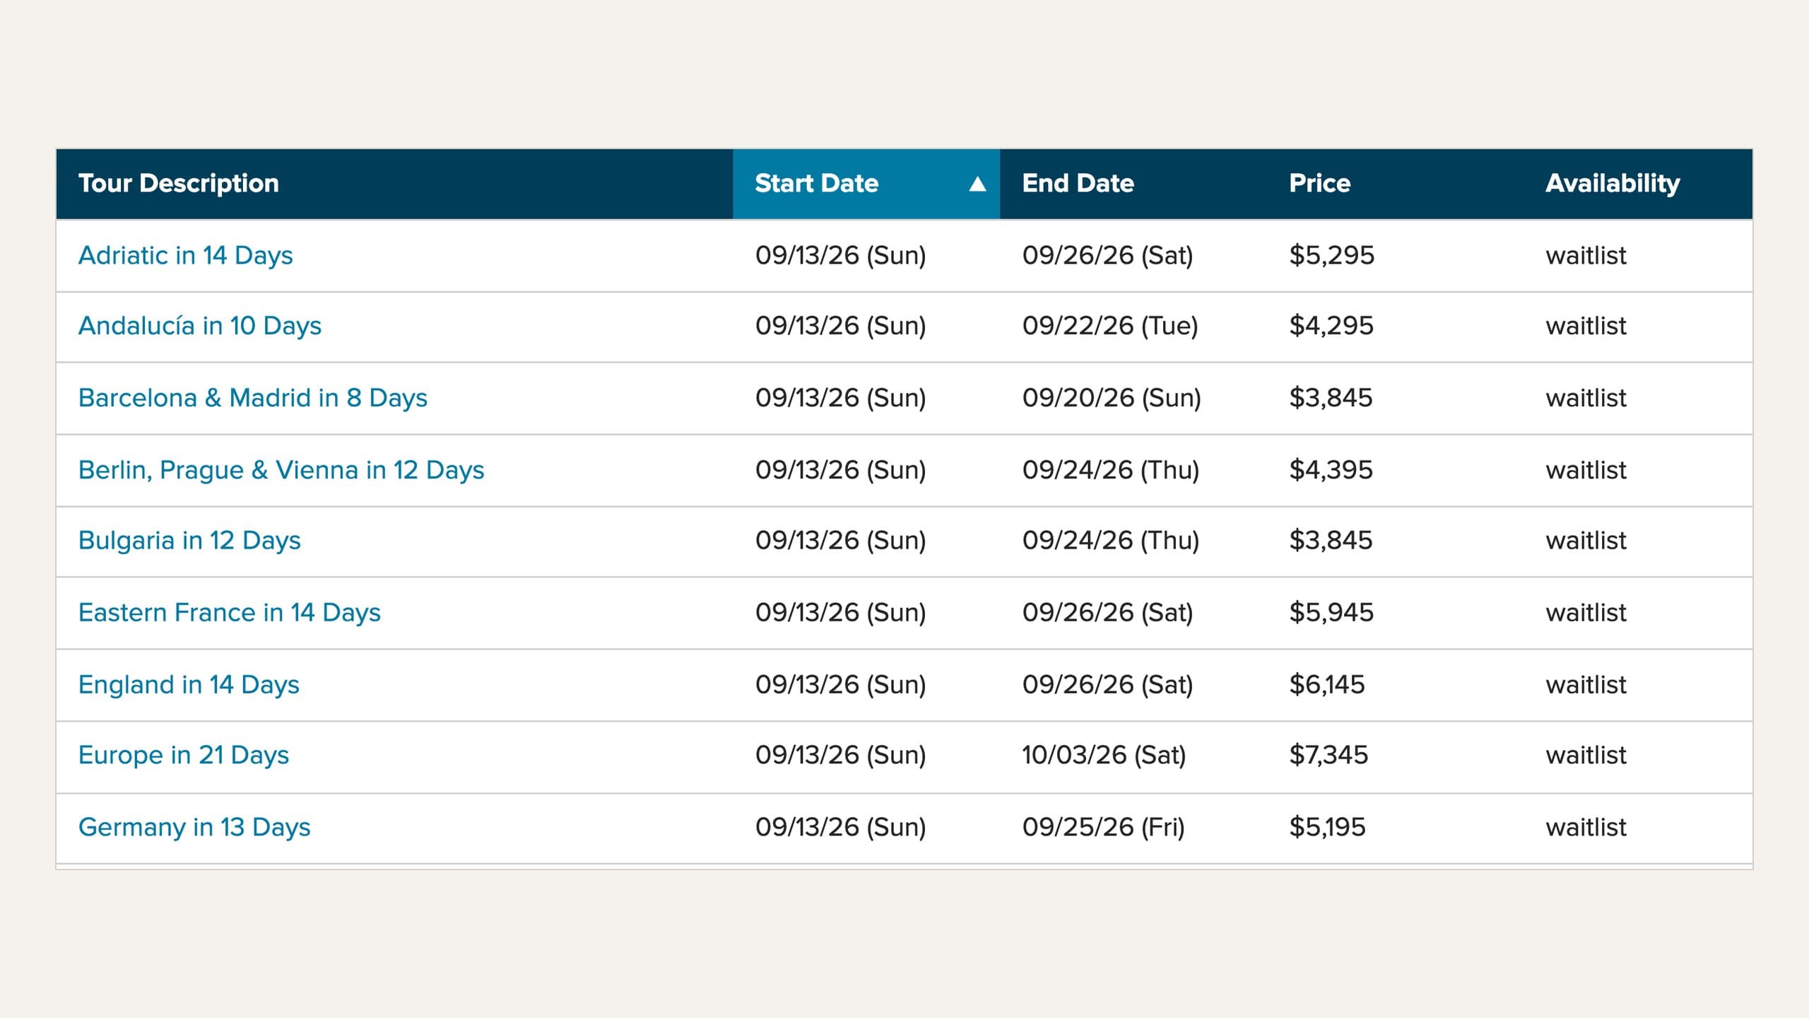Open the England in 14 Days tour
This screenshot has width=1809, height=1018.
click(189, 685)
